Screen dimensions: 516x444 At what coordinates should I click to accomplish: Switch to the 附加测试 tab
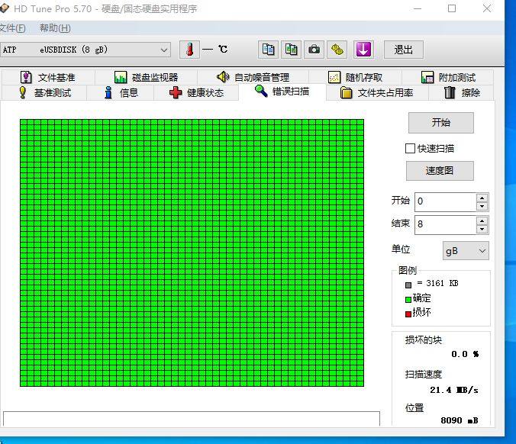pyautogui.click(x=448, y=77)
